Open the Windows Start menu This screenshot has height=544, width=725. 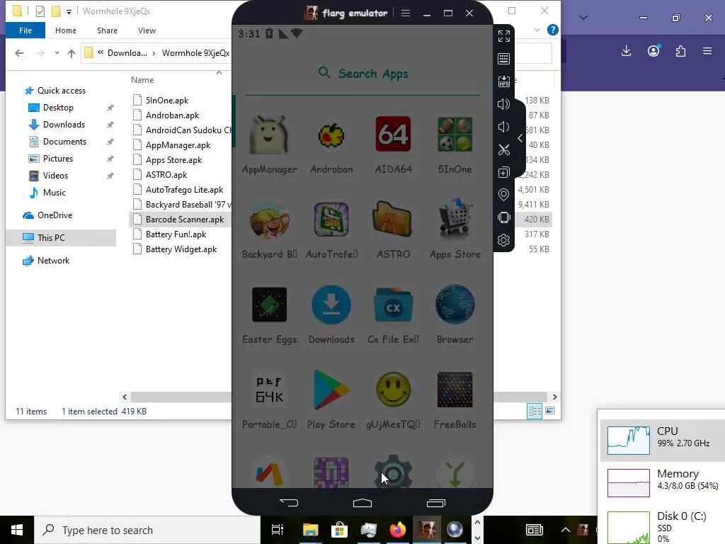pos(17,530)
